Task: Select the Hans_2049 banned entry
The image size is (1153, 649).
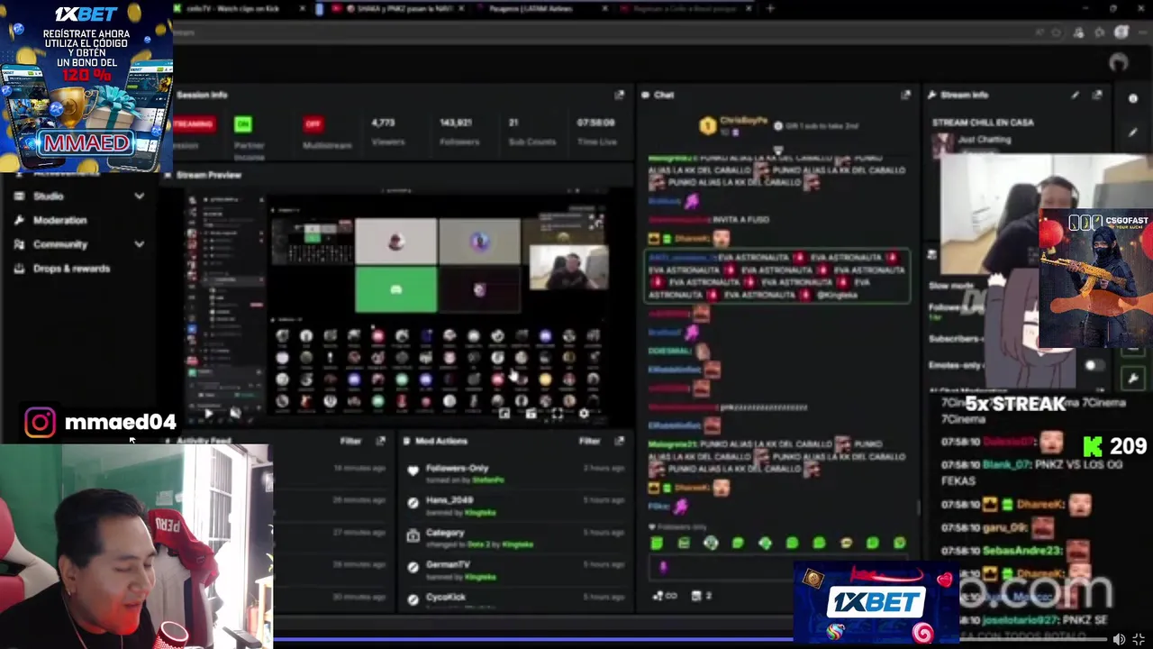Action: pyautogui.click(x=515, y=506)
